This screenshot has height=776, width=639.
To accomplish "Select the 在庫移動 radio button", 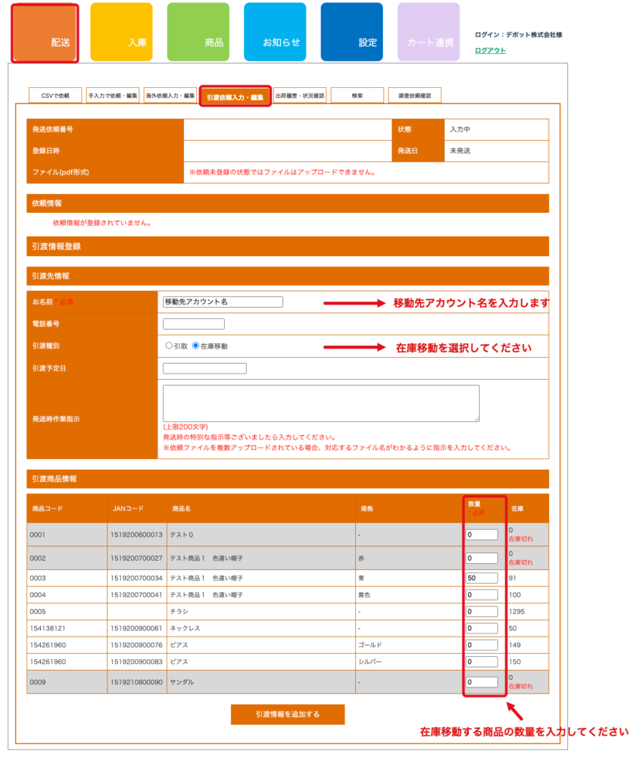I will click(195, 346).
